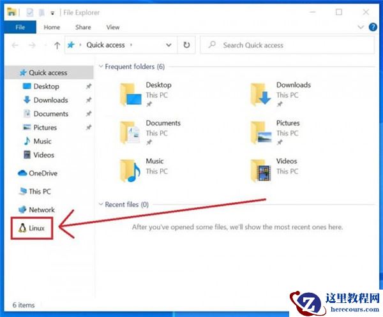Select Network in the navigation pane
This screenshot has height=317, width=383.
tap(41, 210)
